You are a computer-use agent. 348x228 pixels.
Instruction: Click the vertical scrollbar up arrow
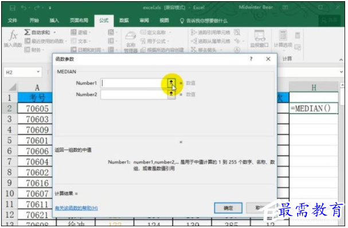[342, 85]
